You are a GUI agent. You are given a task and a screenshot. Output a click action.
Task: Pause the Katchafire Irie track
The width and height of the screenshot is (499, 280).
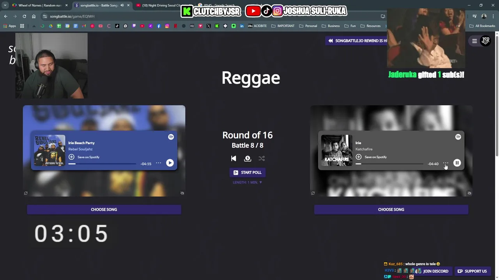pos(457,163)
